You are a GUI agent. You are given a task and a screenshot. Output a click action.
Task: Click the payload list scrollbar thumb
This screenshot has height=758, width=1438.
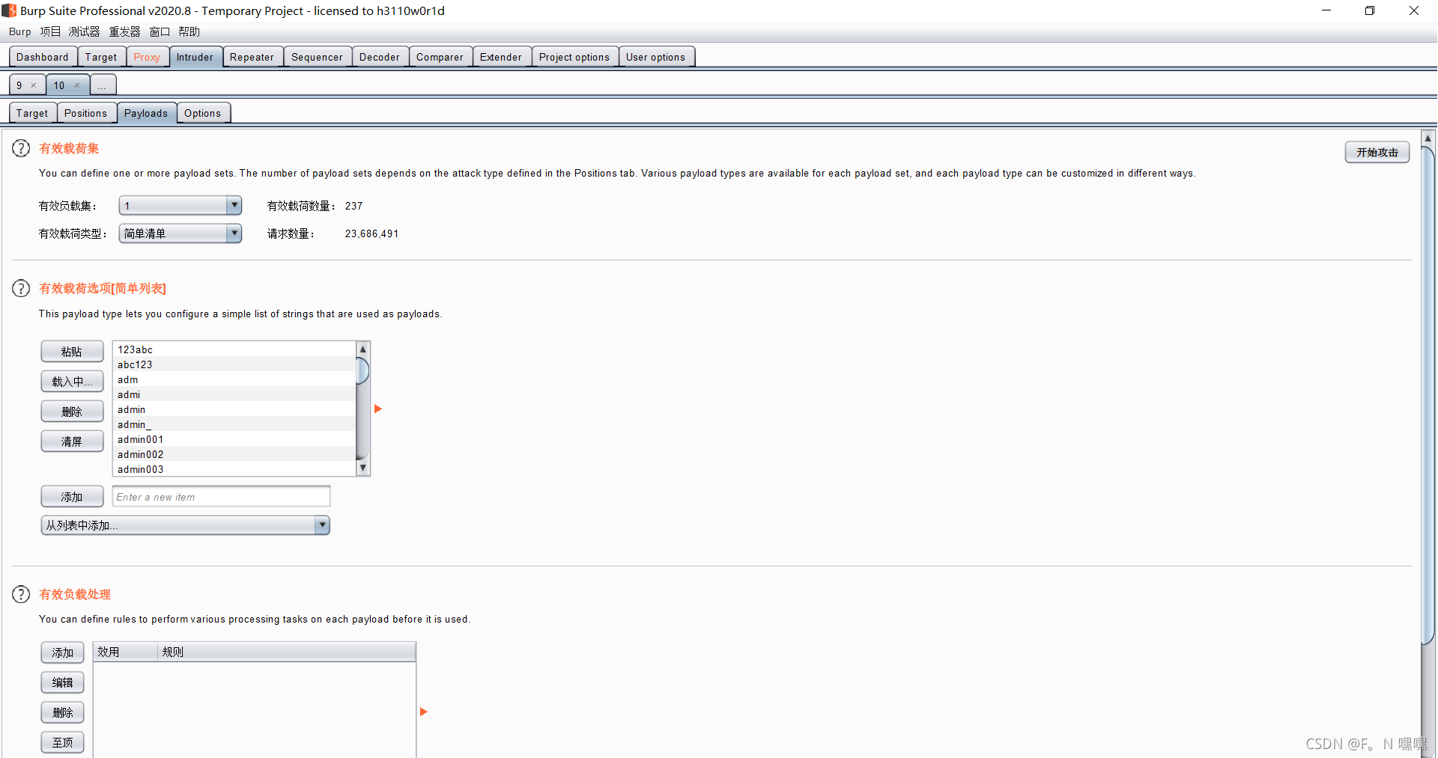363,370
